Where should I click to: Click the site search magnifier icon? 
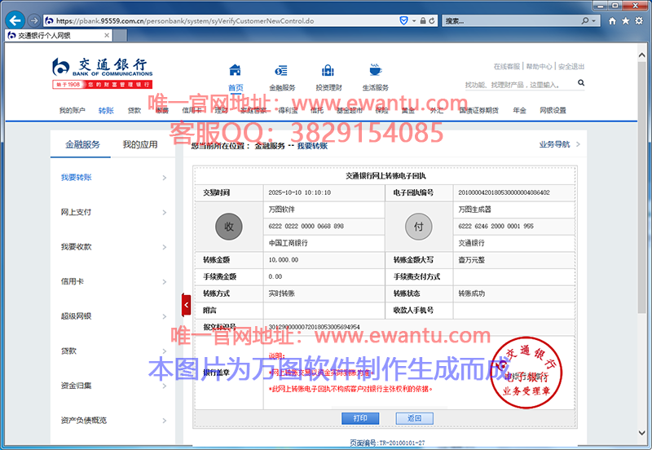coord(581,83)
